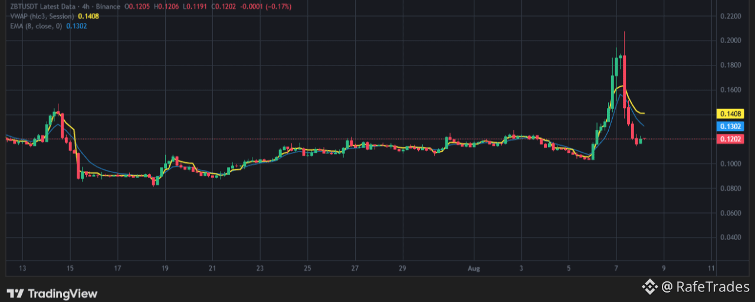The width and height of the screenshot is (755, 302).
Task: Click the 0.1000 price axis label
Action: tap(730, 163)
